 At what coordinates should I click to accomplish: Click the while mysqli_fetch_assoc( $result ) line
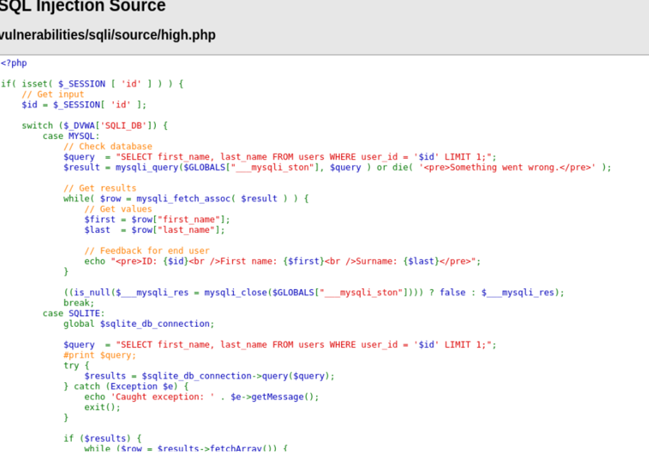coord(186,199)
